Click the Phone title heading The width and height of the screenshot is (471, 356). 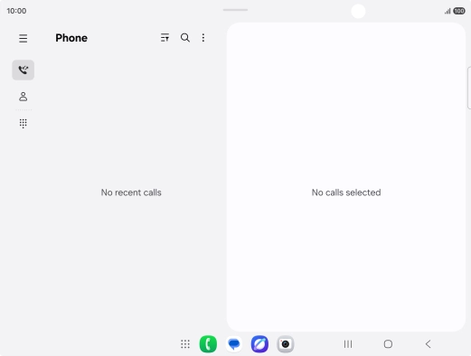click(x=71, y=38)
